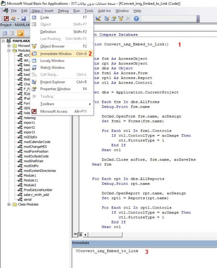Click the code pane horizontal scrollbar
Screen dimensions: 217x268
pos(105,235)
